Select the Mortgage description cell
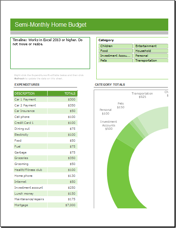The width and height of the screenshot is (176, 228). pyautogui.click(x=30, y=205)
